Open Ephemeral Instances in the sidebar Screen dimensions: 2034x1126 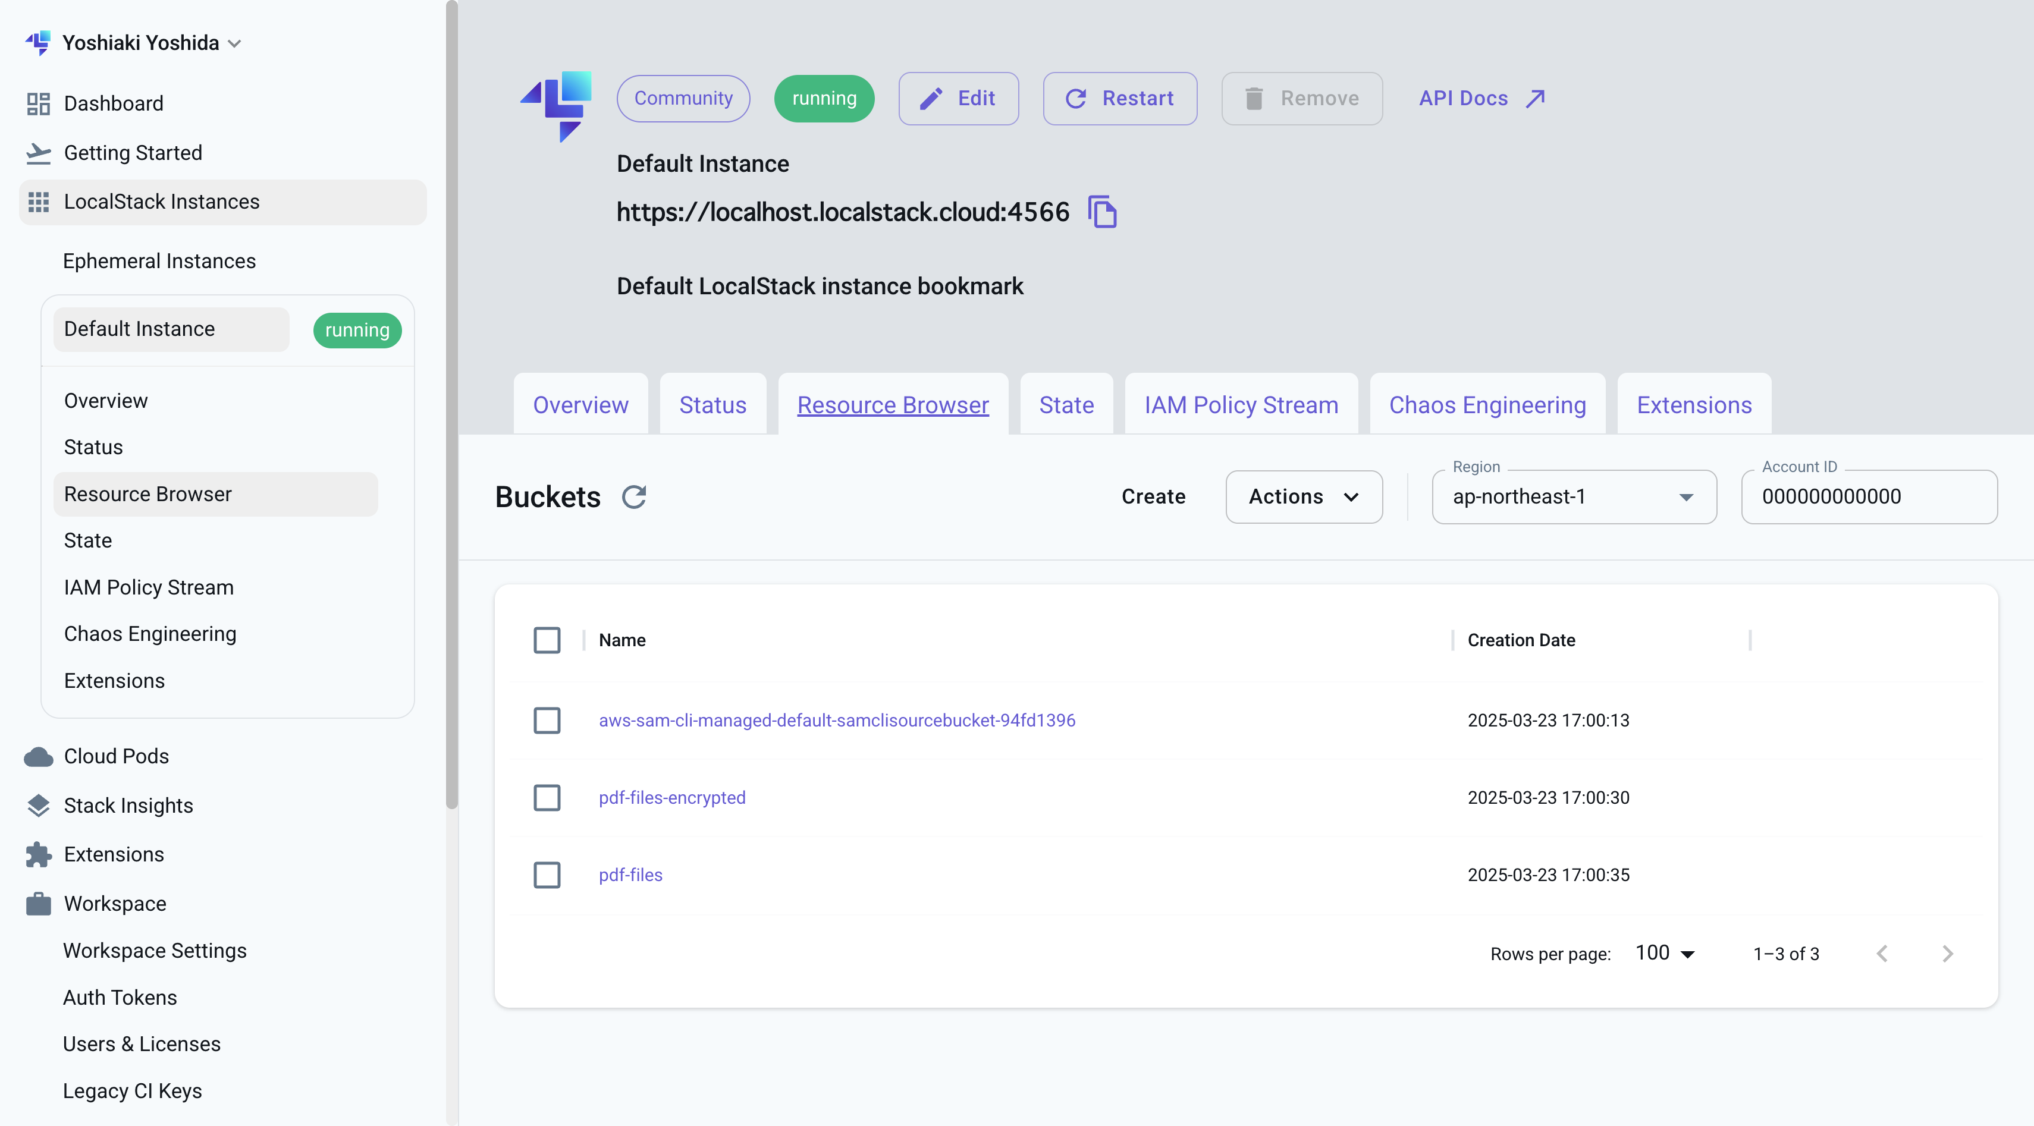159,261
